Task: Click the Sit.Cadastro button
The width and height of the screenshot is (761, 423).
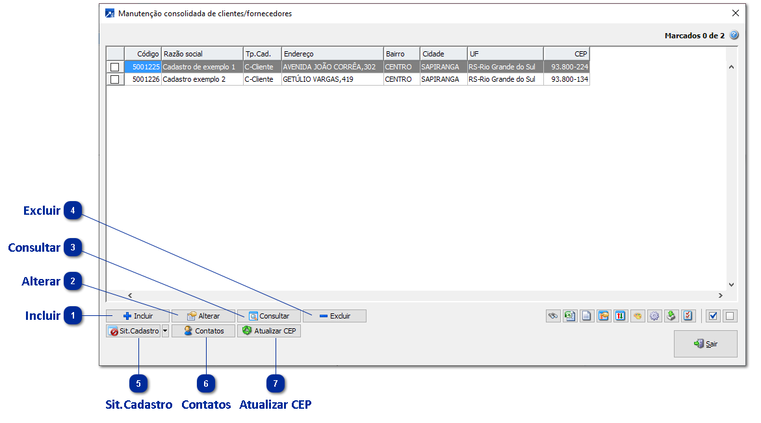Action: 133,331
